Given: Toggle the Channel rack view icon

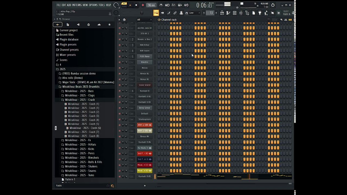Looking at the screenshot, I should click(234, 13).
